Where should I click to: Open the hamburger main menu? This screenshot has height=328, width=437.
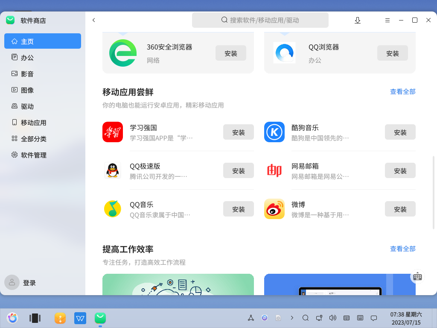pos(387,20)
